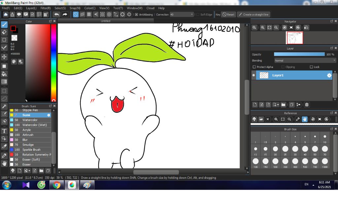This screenshot has height=218, width=338.
Task: Open the Filter menu
Action: (46, 8)
